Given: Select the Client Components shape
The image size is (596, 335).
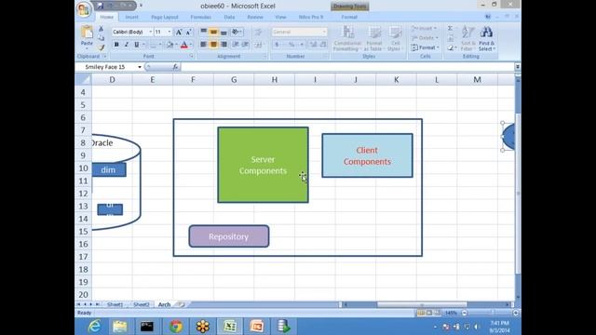Looking at the screenshot, I should [367, 155].
